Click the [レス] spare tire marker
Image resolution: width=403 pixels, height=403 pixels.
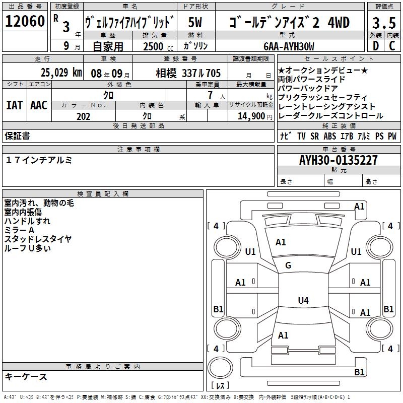click(x=220, y=386)
